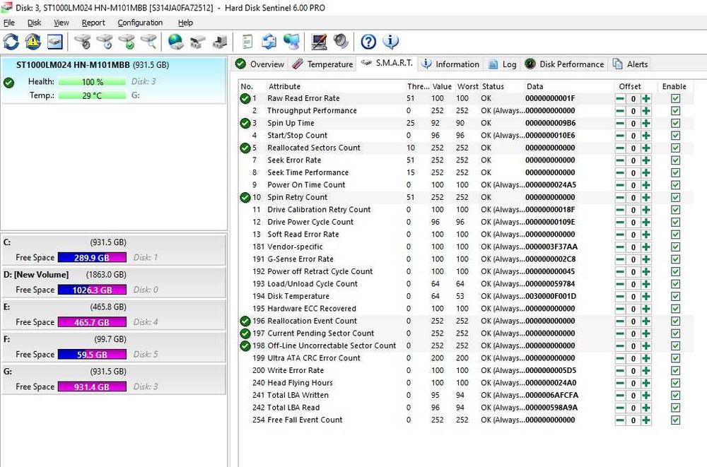Click the disk with clock test icon
Viewport: 707px width, 467px height.
105,42
